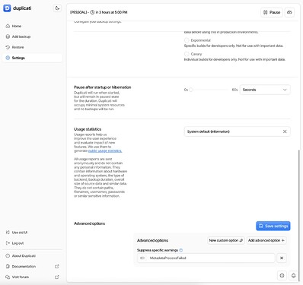Click help icon beside Suppress specific warnings
This screenshot has height=285, width=303.
(181, 250)
